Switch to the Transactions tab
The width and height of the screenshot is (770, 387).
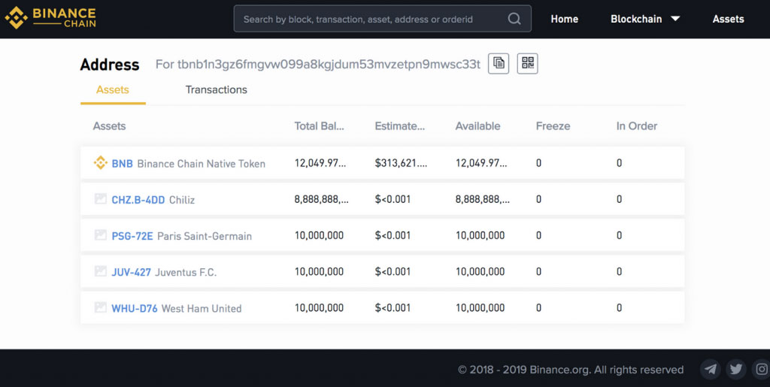(x=216, y=89)
